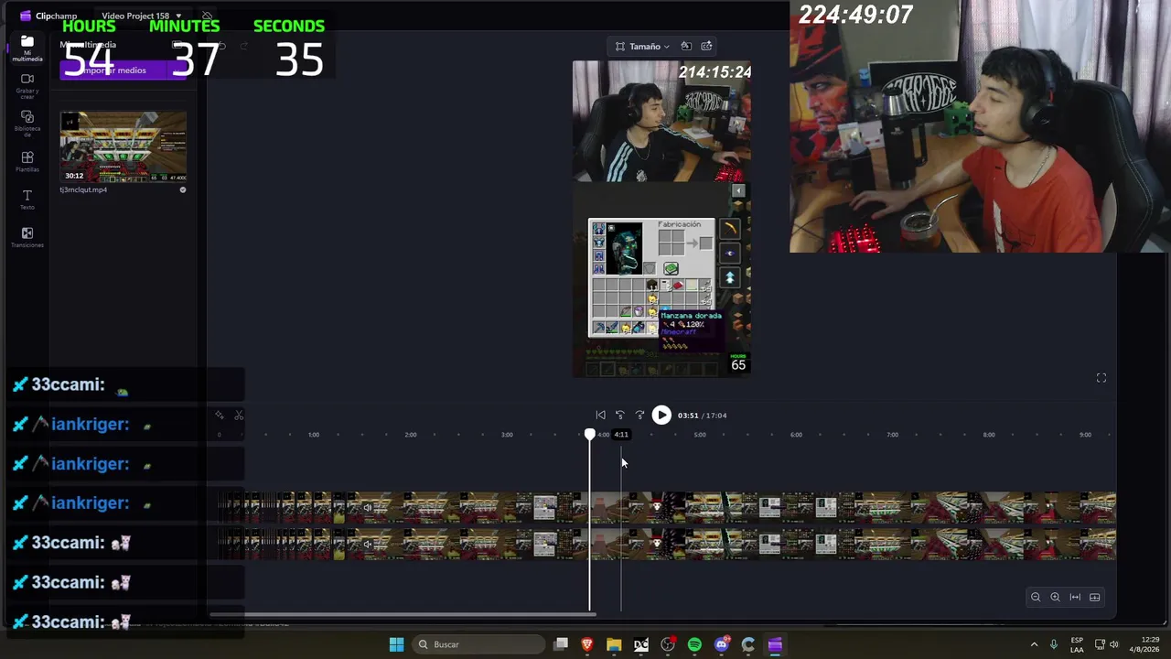Skip forward five seconds in the preview
The width and height of the screenshot is (1171, 659).
[x=640, y=416]
